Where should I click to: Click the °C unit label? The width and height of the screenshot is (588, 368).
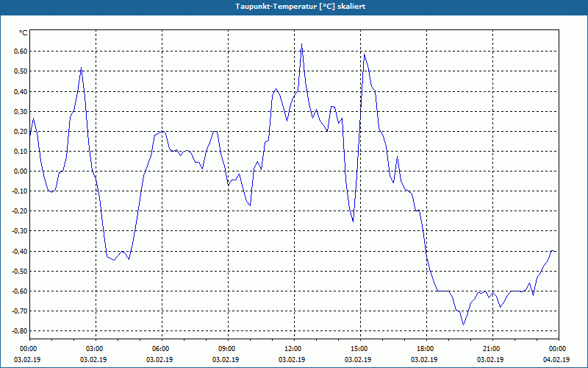pyautogui.click(x=24, y=33)
